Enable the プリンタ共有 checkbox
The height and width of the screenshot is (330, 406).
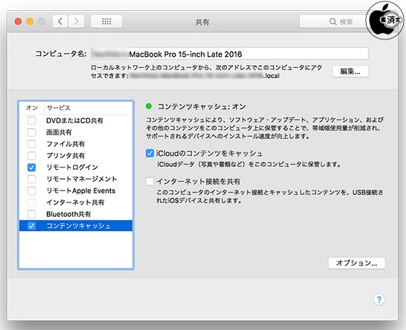[x=32, y=155]
